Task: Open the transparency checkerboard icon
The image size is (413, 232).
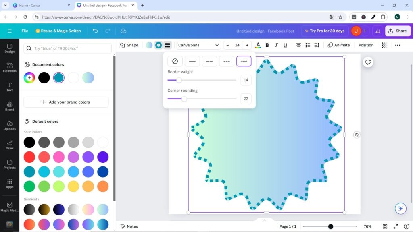Action: point(384,45)
